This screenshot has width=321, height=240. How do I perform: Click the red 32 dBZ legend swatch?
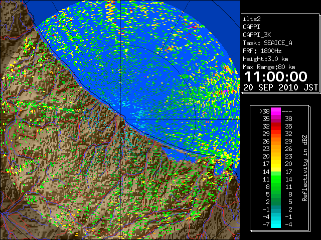coord(276,126)
